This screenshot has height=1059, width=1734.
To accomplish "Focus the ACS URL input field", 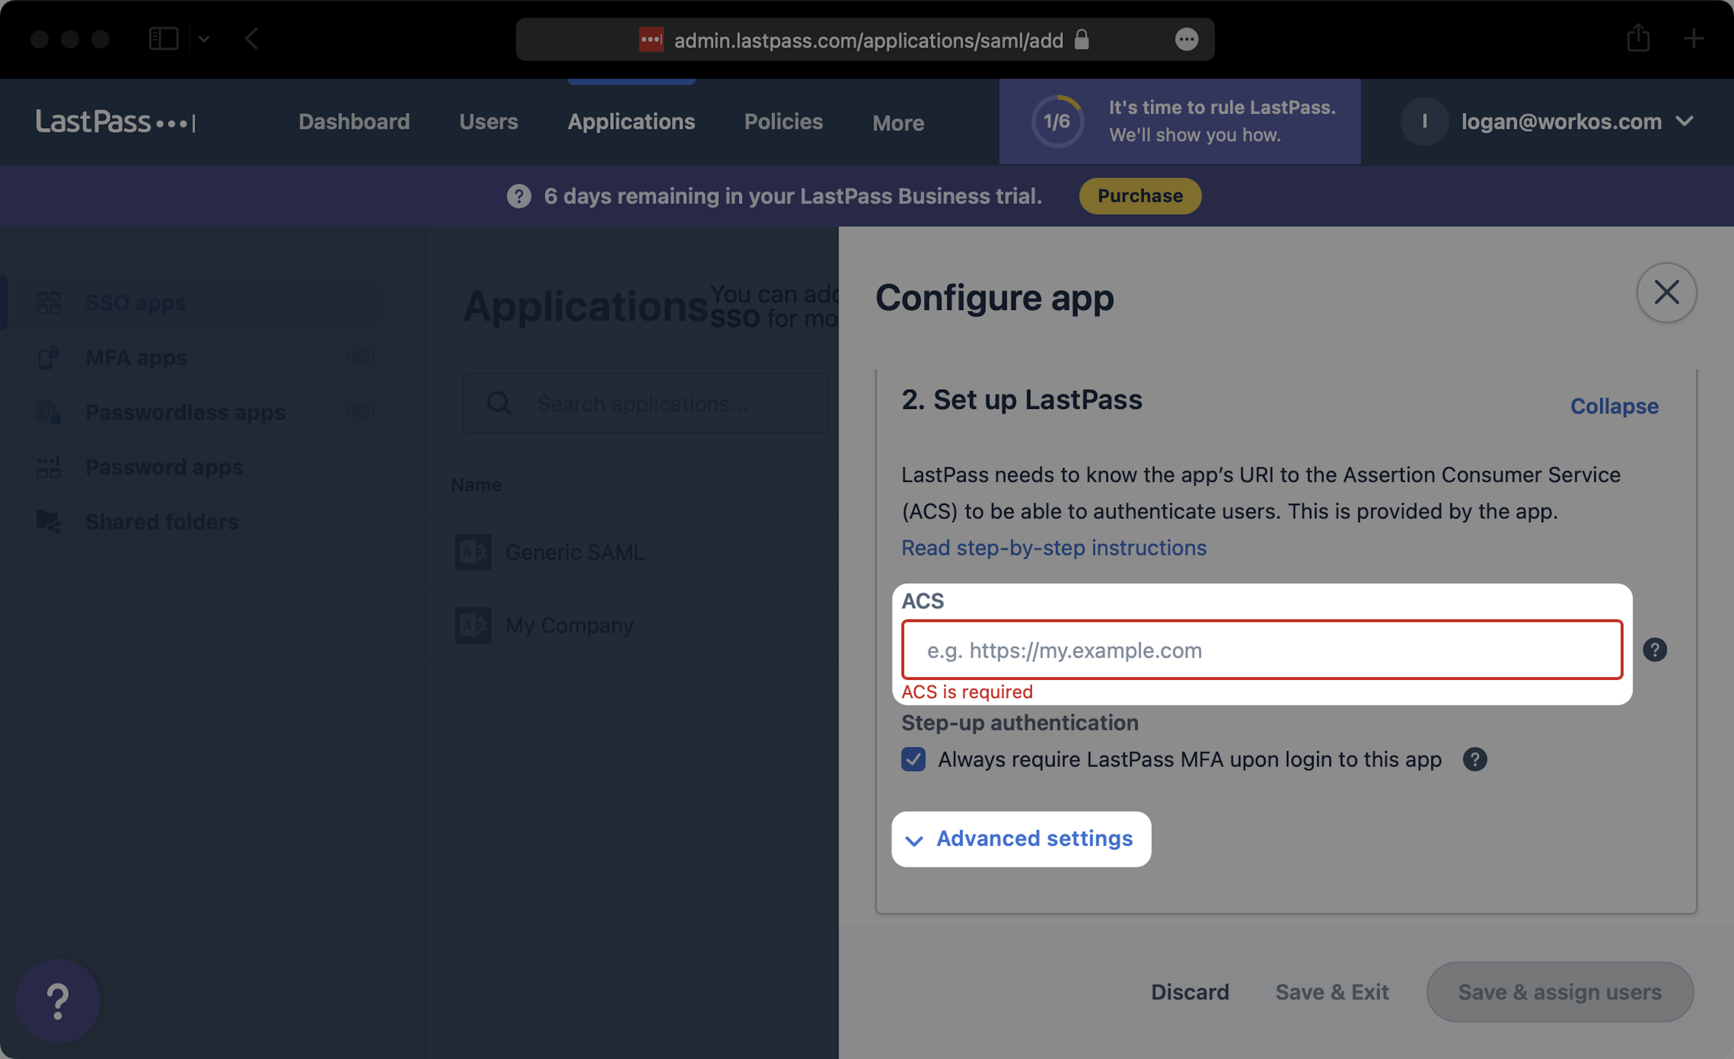I will point(1261,650).
